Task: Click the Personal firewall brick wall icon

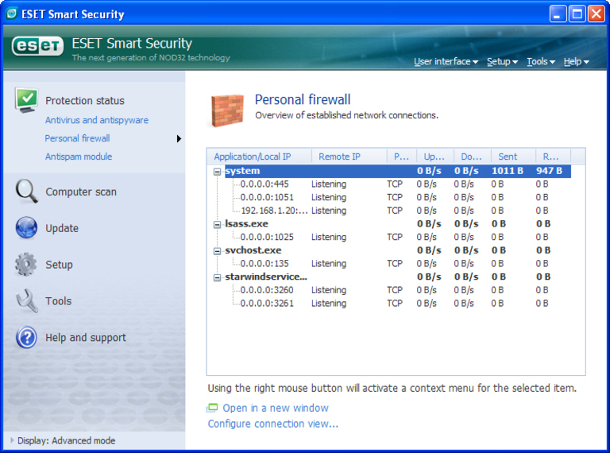Action: click(x=227, y=110)
